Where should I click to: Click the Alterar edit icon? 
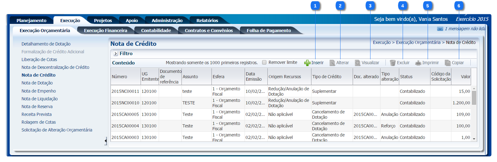[332, 63]
